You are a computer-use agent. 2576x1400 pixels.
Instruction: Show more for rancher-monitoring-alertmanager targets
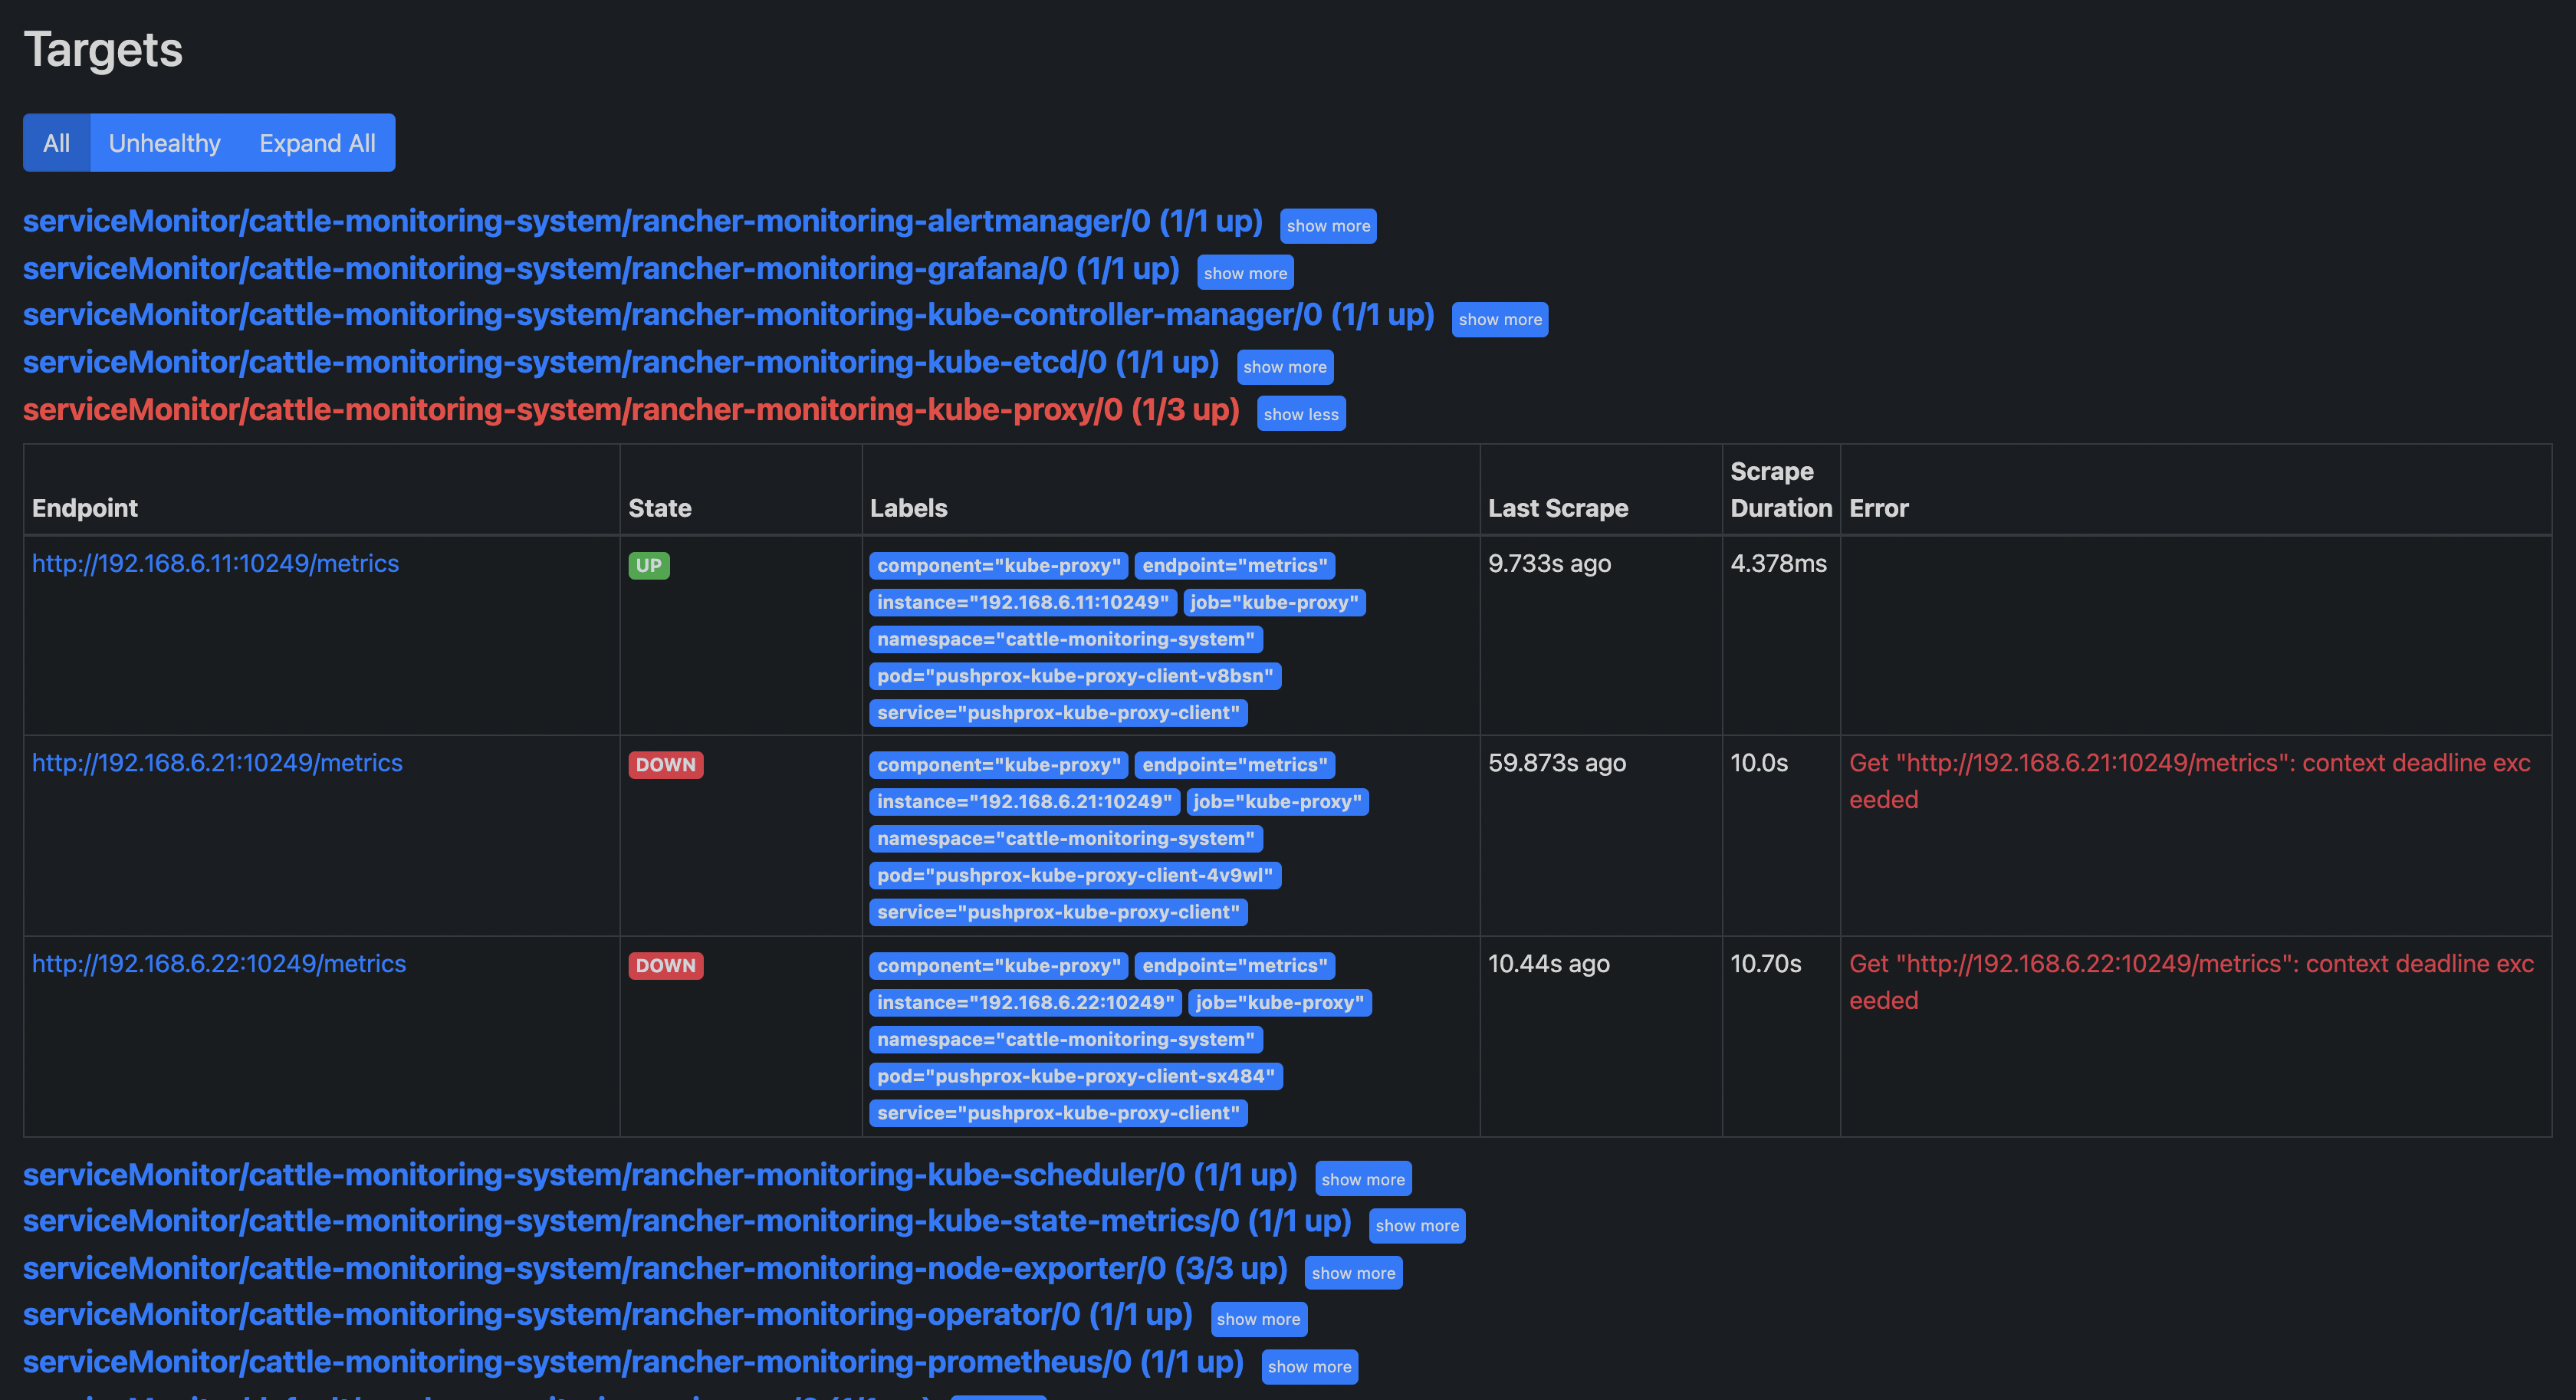pos(1327,226)
